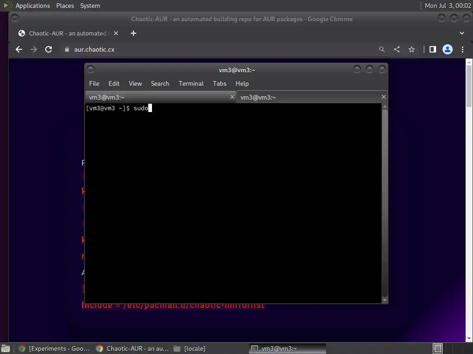This screenshot has width=473, height=354.
Task: Click the Chrome forward arrow
Action: pos(33,49)
